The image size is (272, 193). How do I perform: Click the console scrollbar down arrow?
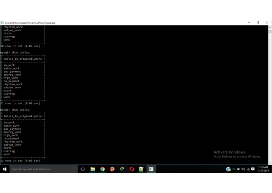[x=270, y=163]
